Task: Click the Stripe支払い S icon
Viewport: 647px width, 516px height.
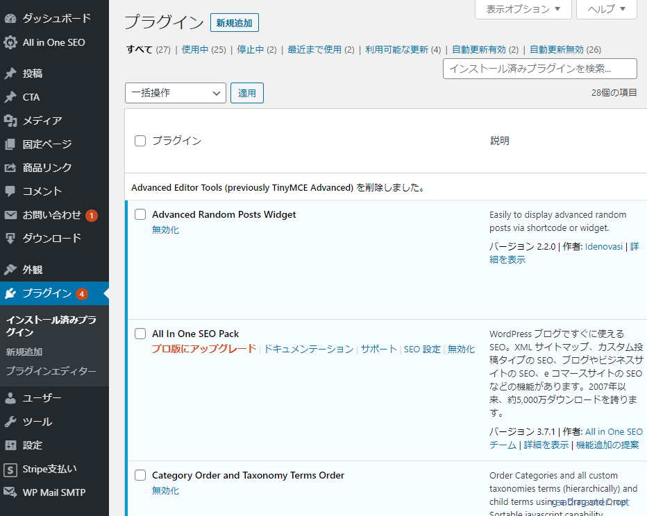Action: [x=10, y=470]
